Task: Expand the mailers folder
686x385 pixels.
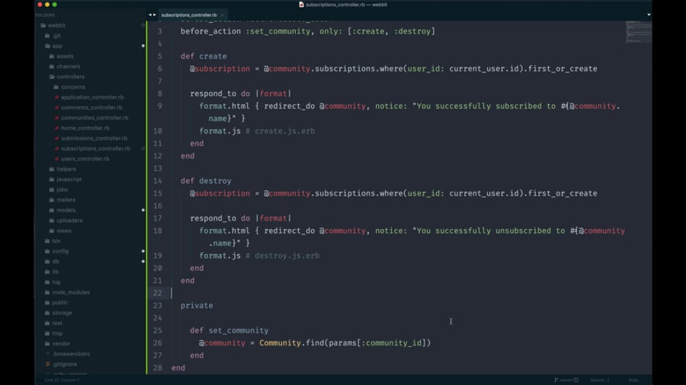Action: coord(52,200)
